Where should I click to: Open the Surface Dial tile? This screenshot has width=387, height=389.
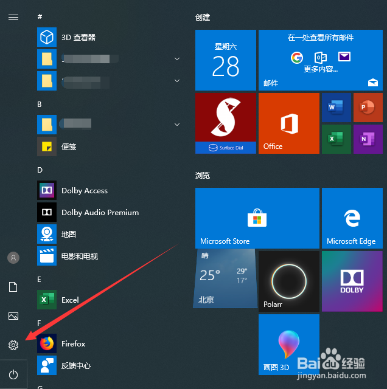pyautogui.click(x=226, y=123)
